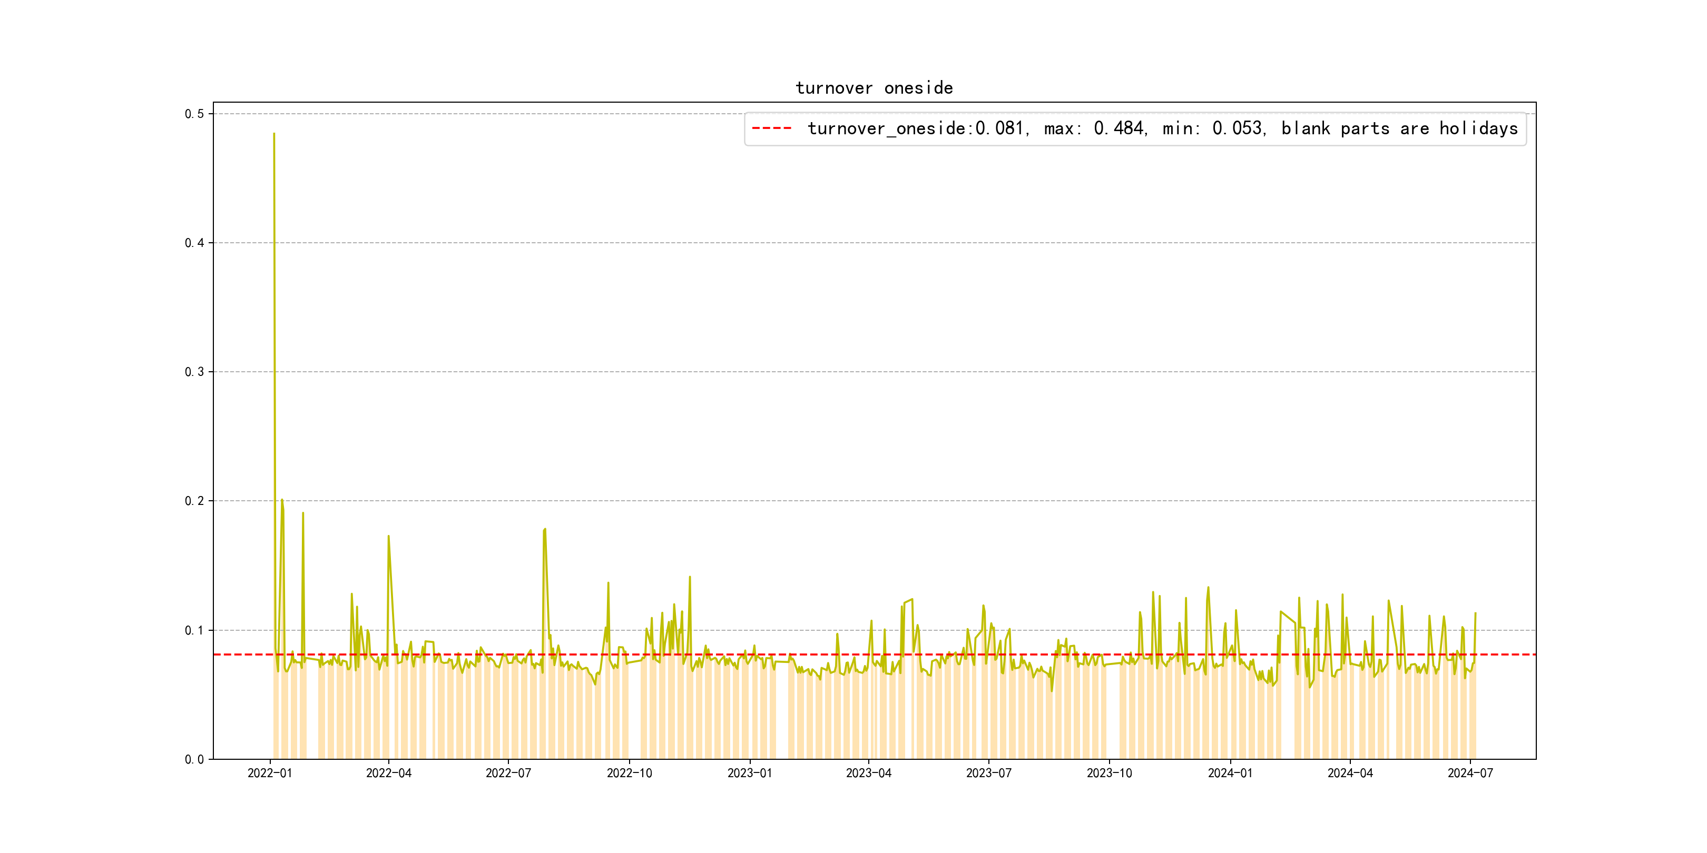Click the 2023-01 x-axis label
This screenshot has width=1707, height=853.
750,773
